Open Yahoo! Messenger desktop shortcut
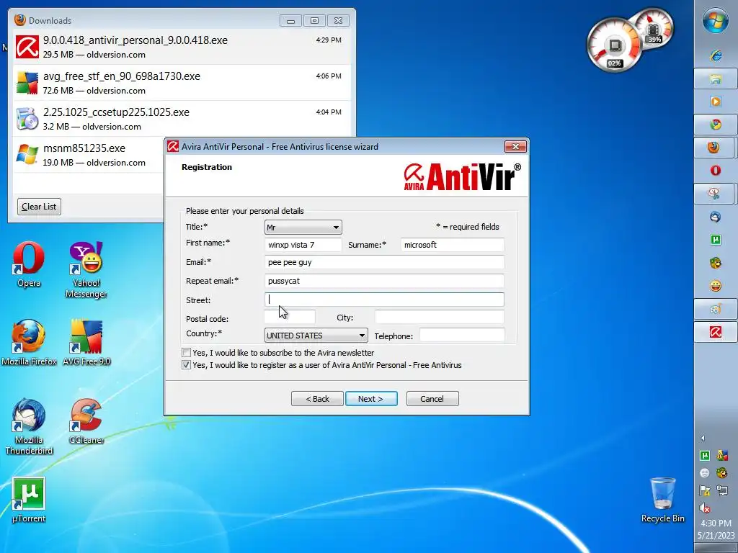Viewport: 738px width, 553px height. coord(86,269)
